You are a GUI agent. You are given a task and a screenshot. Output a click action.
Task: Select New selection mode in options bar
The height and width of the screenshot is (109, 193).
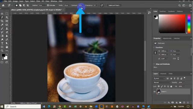(17, 5)
